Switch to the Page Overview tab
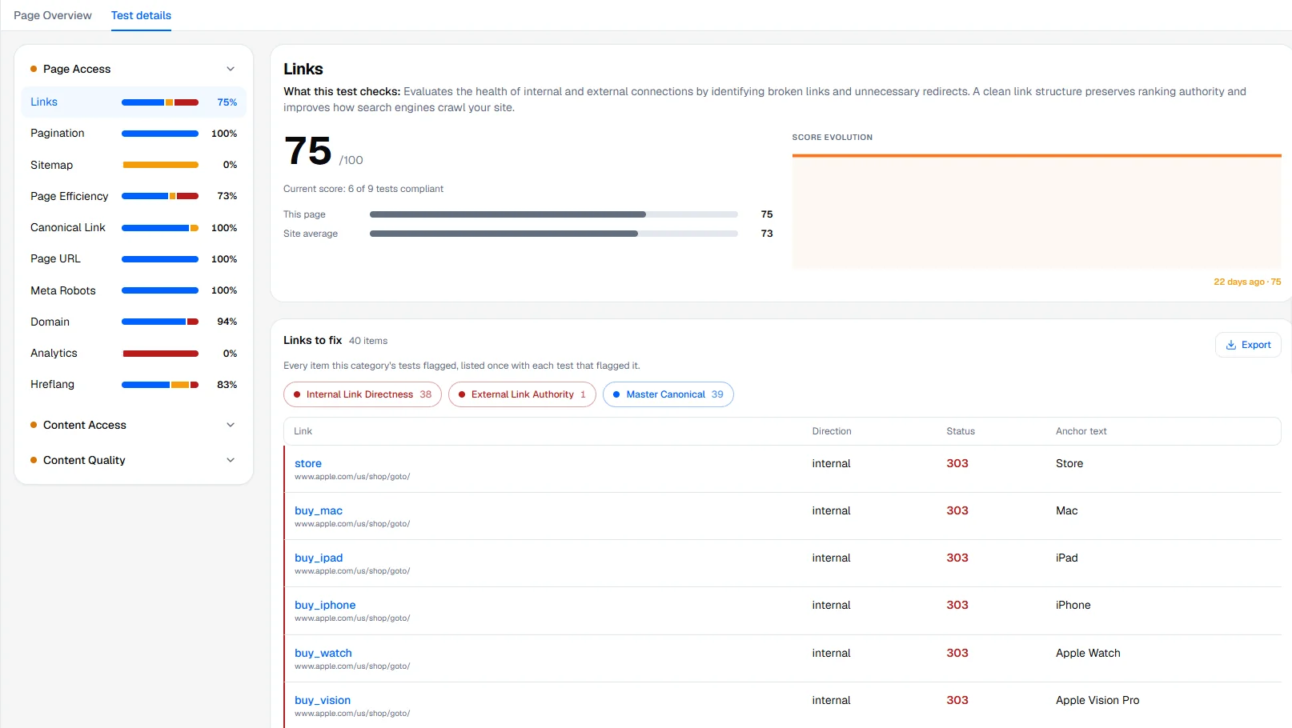The image size is (1292, 728). click(53, 15)
